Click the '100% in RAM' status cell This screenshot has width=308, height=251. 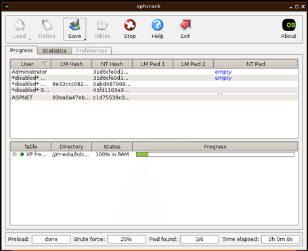click(x=112, y=154)
